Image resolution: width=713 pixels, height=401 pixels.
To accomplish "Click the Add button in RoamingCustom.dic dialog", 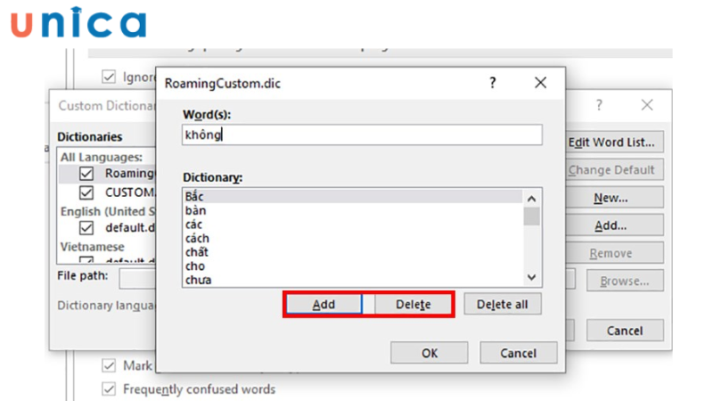I will pyautogui.click(x=324, y=304).
